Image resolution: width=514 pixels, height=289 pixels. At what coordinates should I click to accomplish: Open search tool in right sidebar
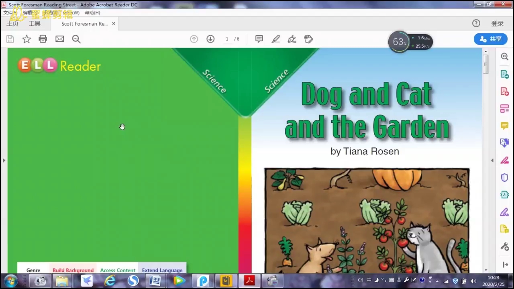(x=505, y=57)
